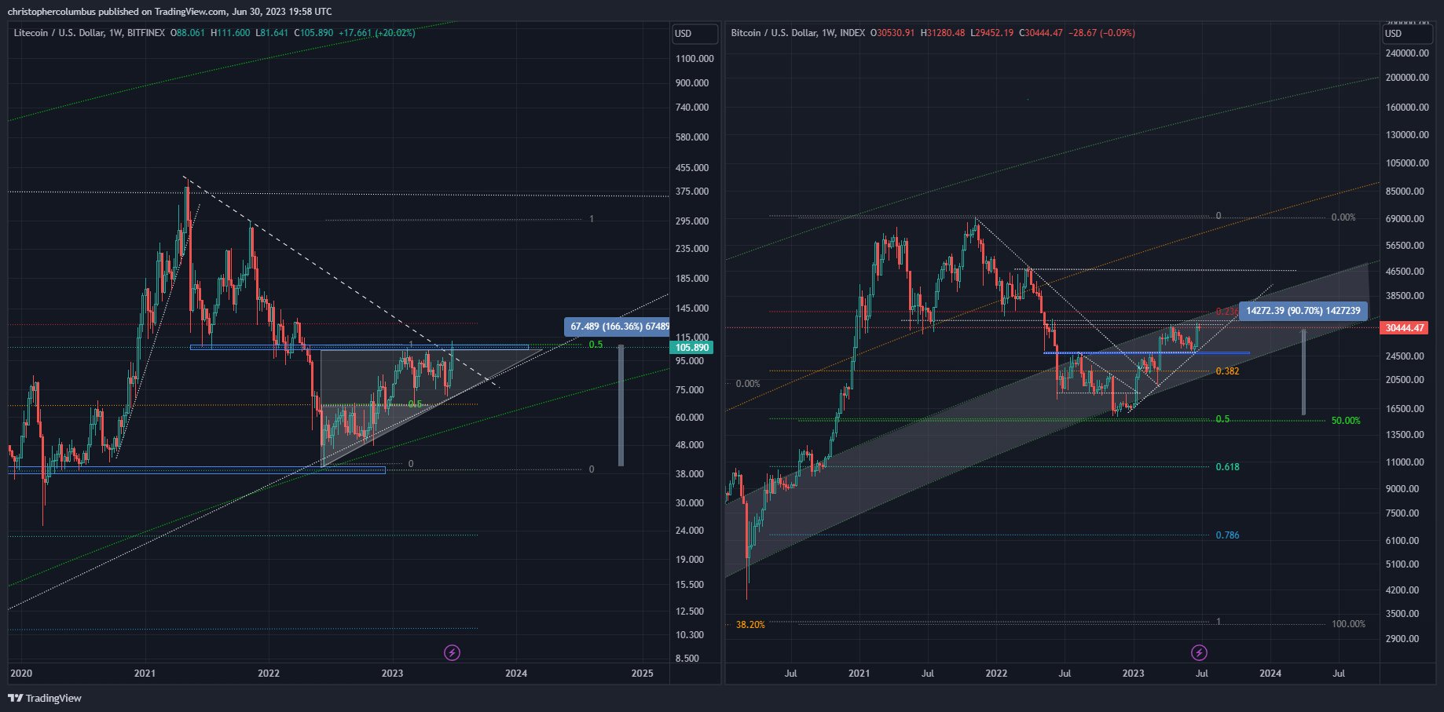Screen dimensions: 1444x712
Task: Click the 105.890 current price label
Action: [x=691, y=347]
